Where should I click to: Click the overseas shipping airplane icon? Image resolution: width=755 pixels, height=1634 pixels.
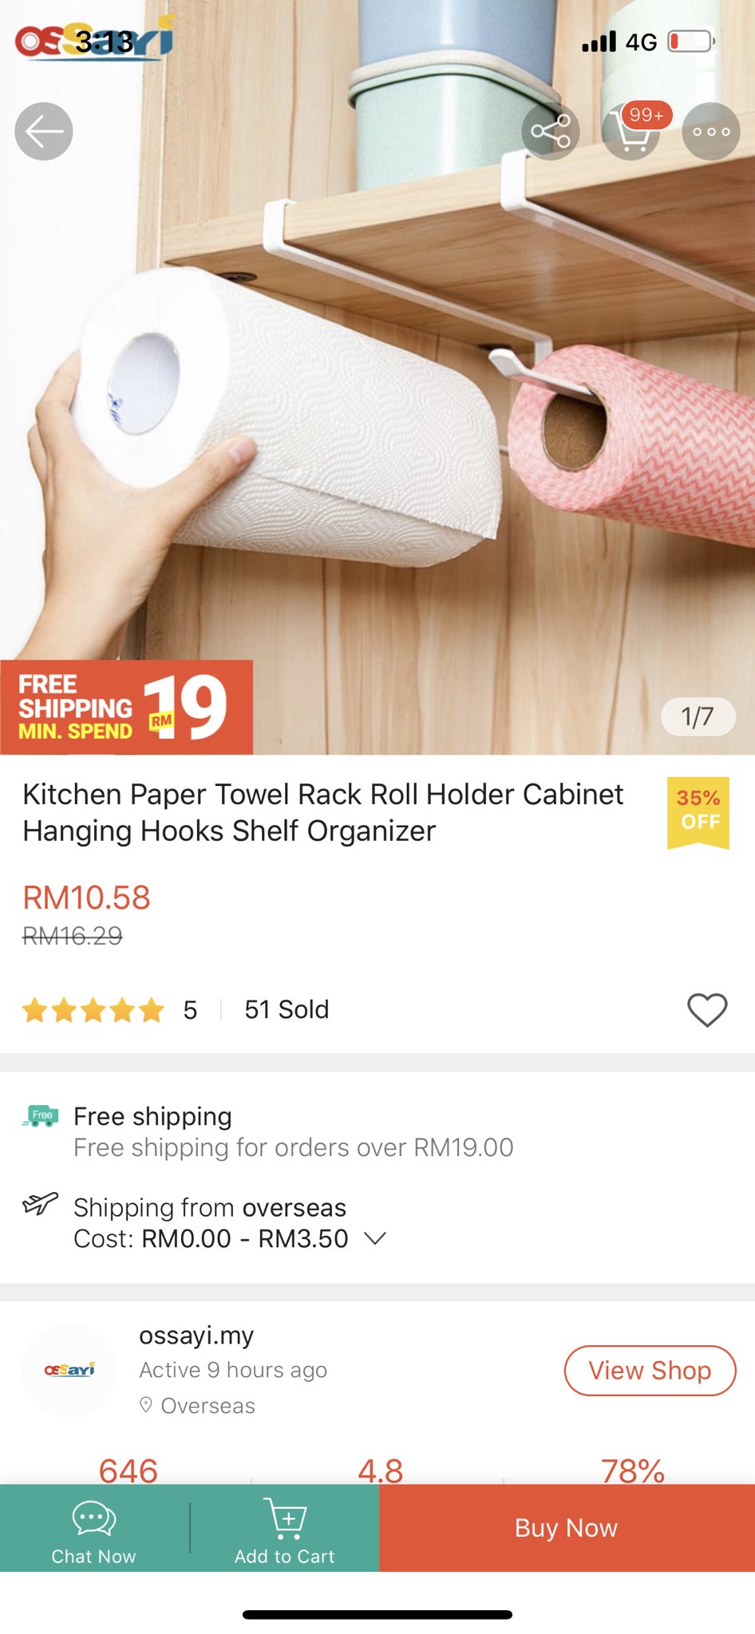41,1202
